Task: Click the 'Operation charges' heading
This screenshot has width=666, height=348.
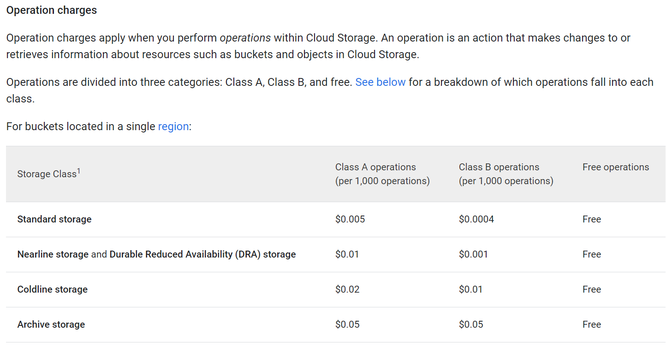Action: coord(52,10)
